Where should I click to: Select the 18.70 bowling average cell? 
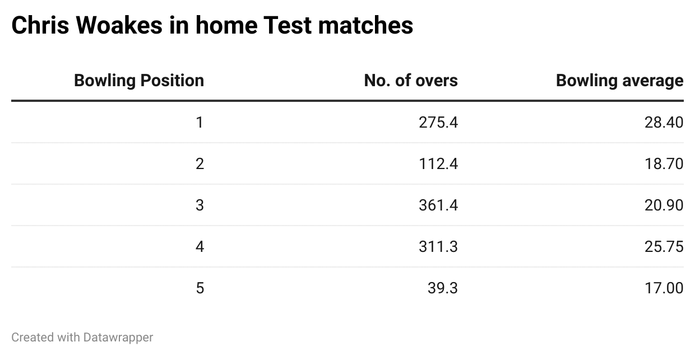pyautogui.click(x=664, y=163)
